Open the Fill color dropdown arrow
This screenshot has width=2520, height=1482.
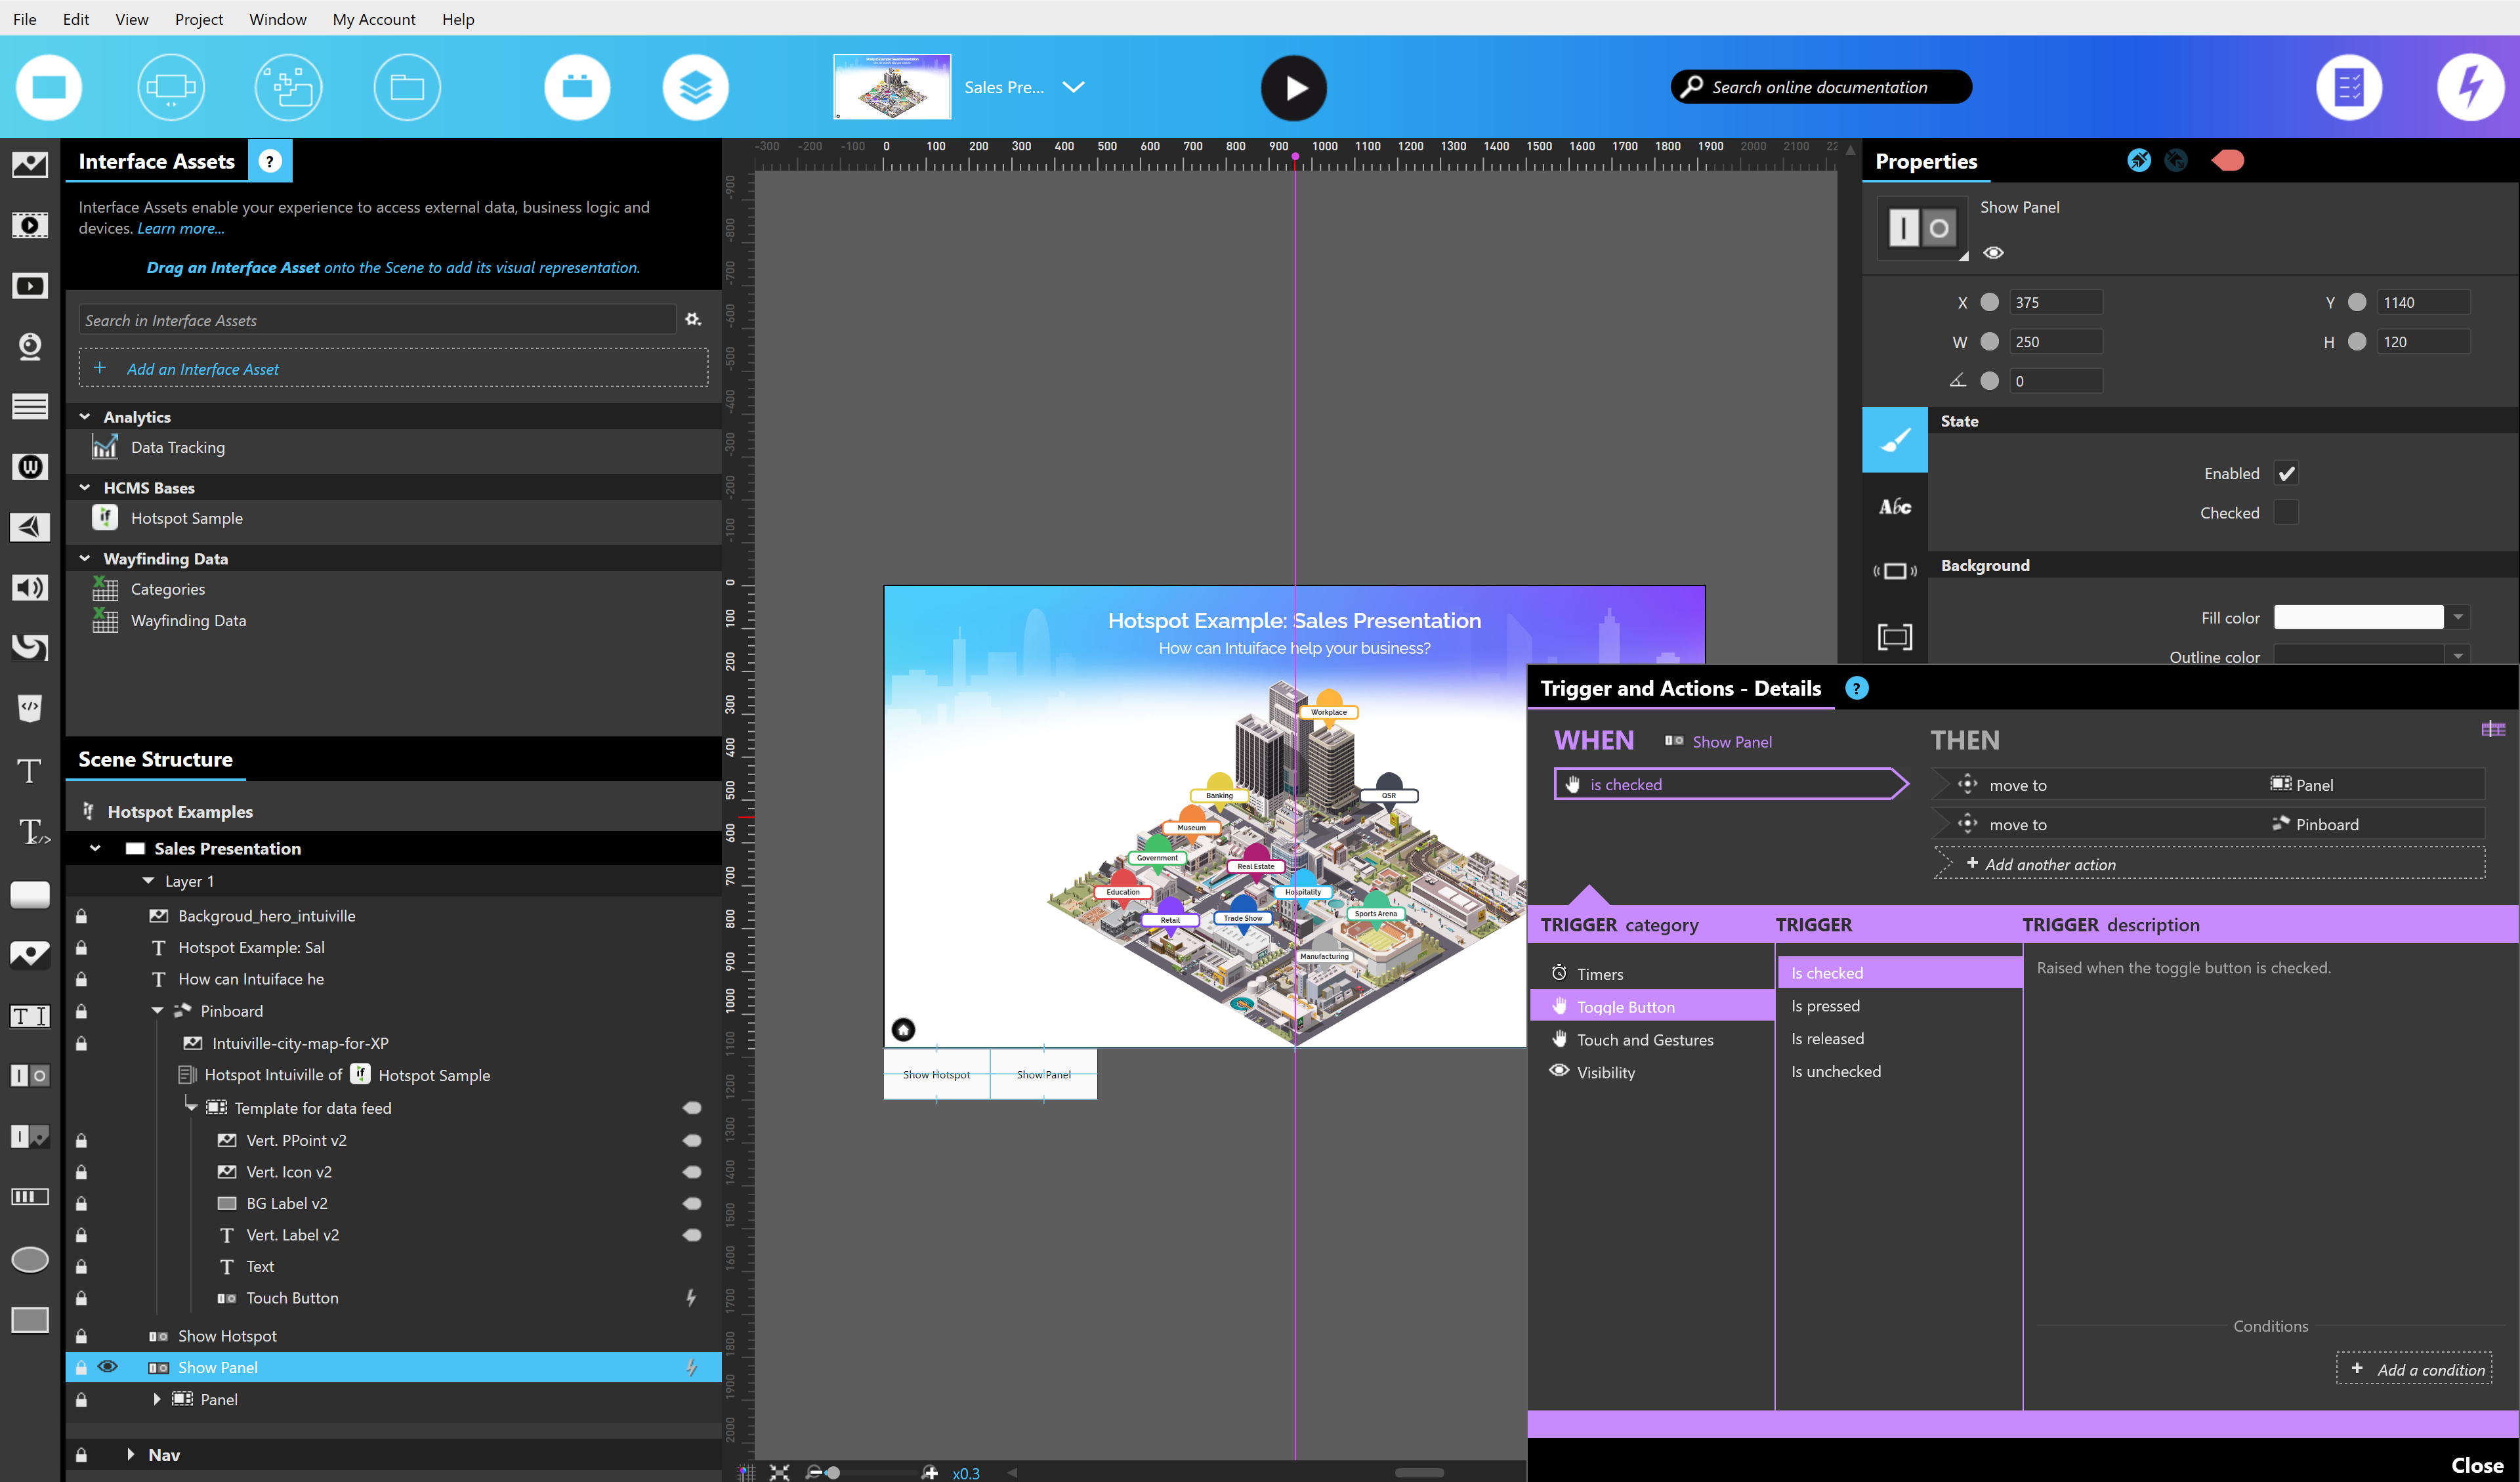pyautogui.click(x=2457, y=618)
